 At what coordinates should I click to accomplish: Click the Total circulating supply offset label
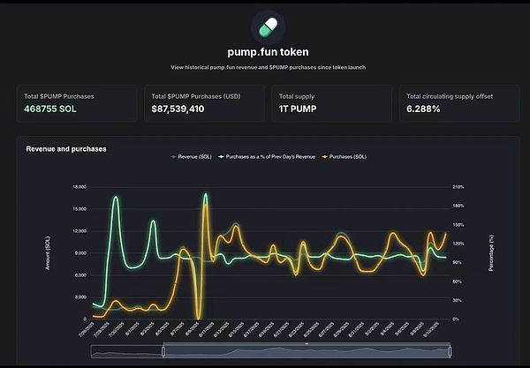point(450,96)
